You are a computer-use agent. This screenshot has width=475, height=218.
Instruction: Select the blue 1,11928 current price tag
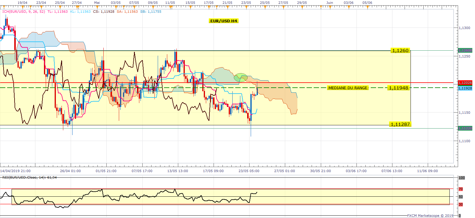pyautogui.click(x=465, y=88)
